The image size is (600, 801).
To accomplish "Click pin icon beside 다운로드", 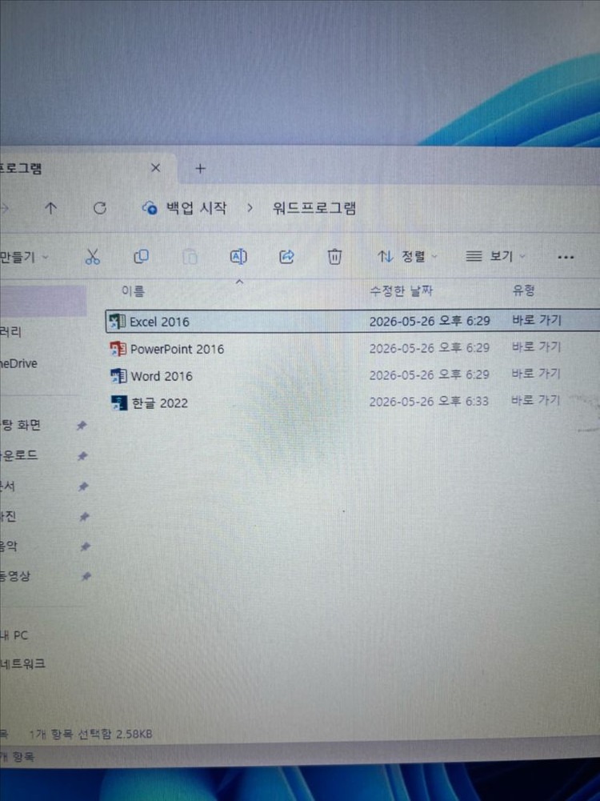I will point(82,455).
